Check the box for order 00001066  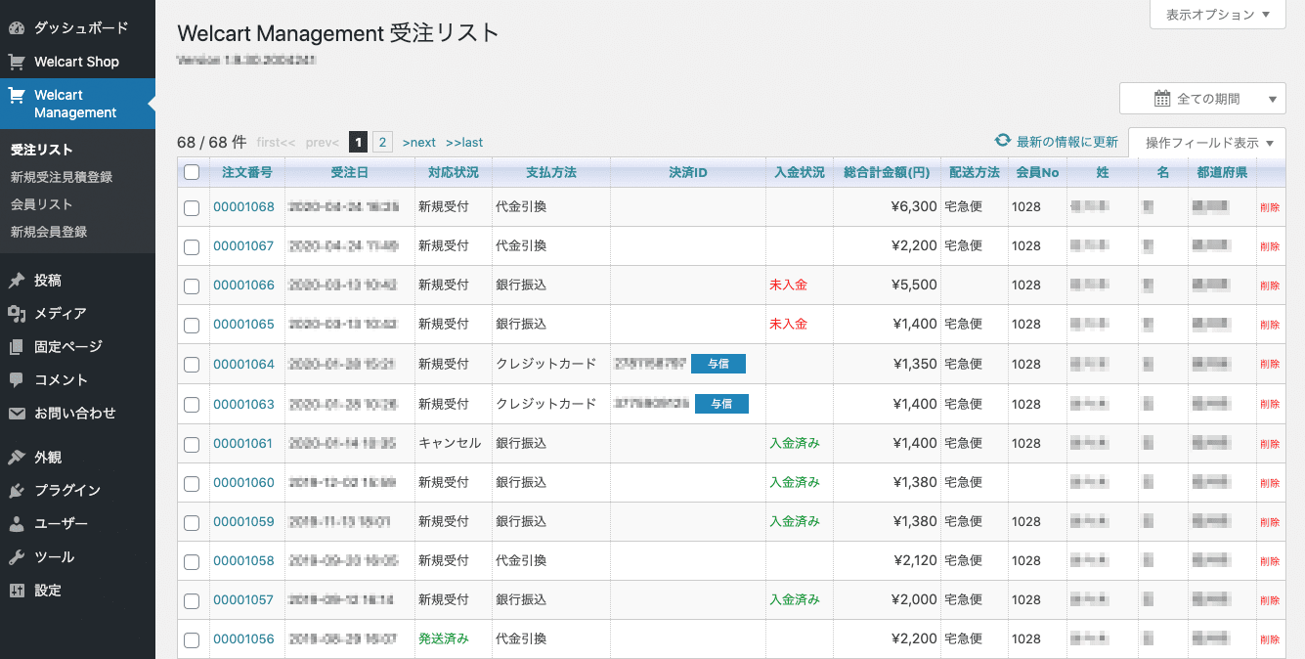click(x=192, y=286)
